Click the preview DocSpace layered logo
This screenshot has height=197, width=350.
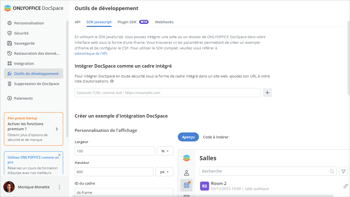(x=186, y=158)
